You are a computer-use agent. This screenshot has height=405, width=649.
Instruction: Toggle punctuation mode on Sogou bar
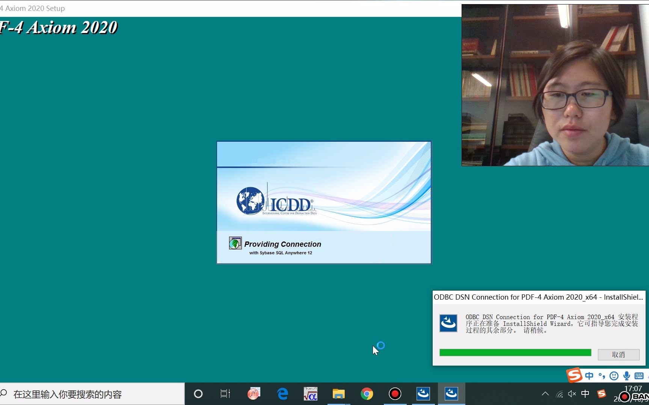[602, 376]
